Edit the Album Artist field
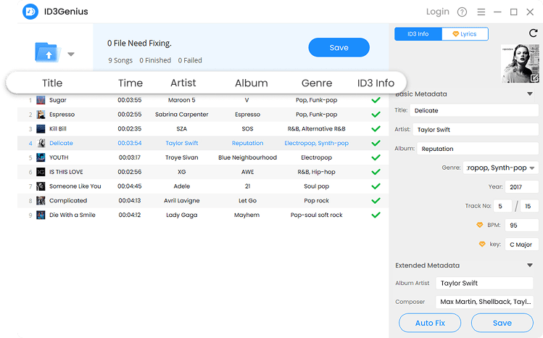 coord(484,283)
